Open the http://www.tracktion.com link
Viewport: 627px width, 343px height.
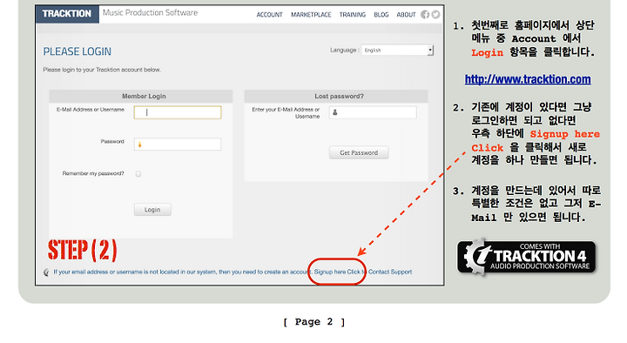(x=528, y=79)
